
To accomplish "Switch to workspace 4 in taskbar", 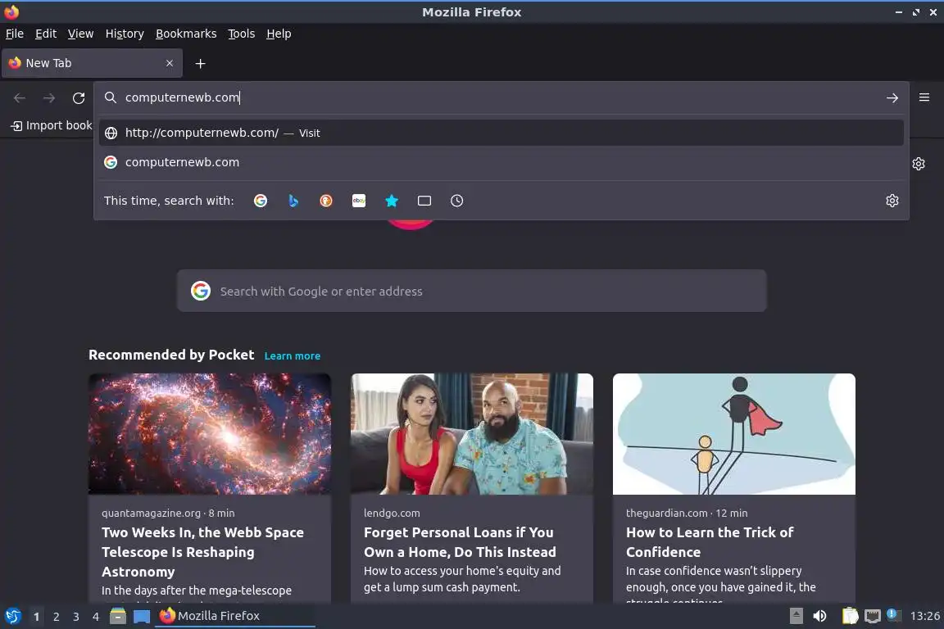I will click(96, 617).
